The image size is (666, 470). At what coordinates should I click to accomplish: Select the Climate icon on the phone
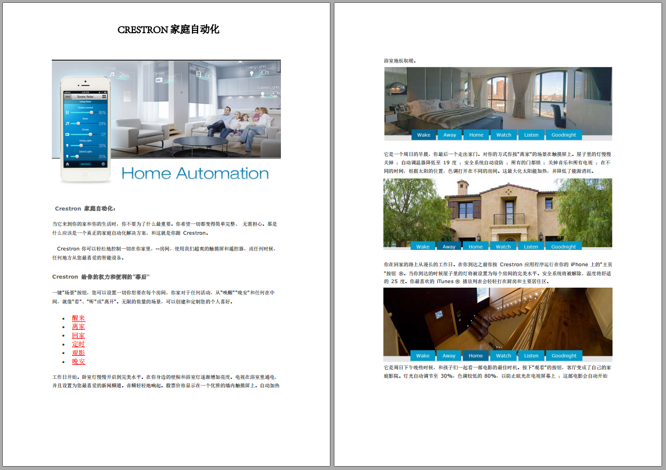click(68, 135)
